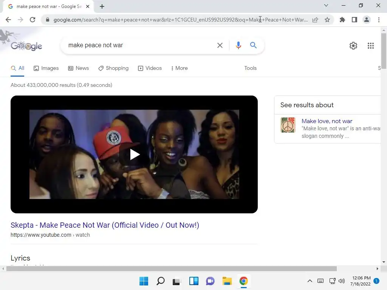Click the Lyrics heading
387x290 pixels.
20,258
